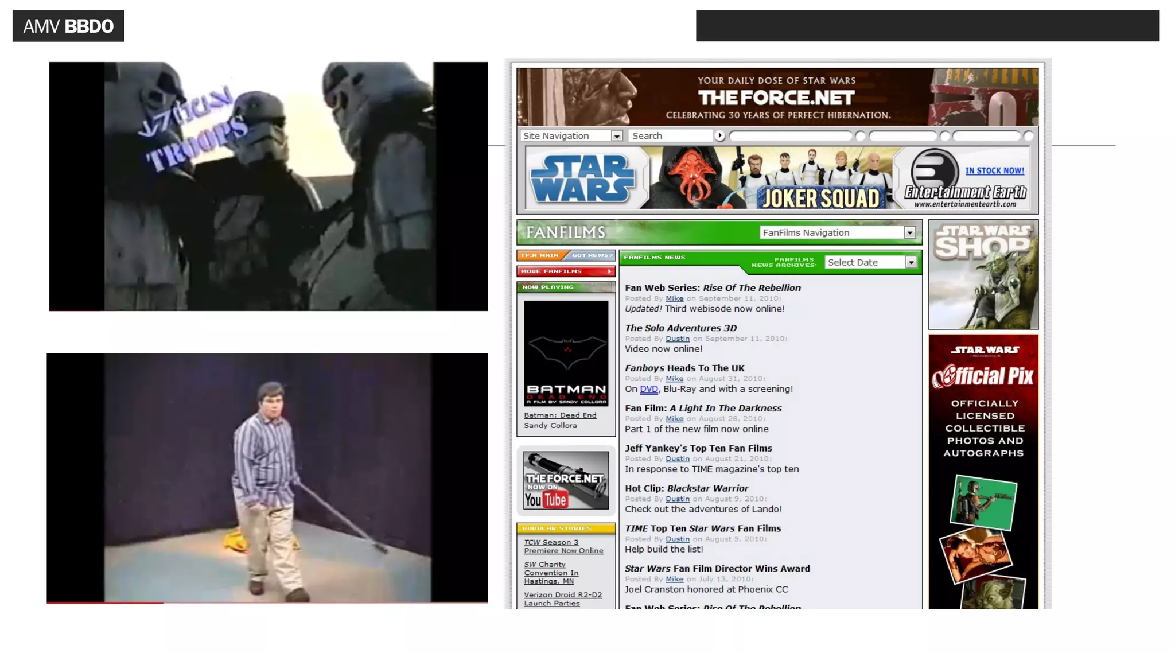Click the first round toolbar button

[x=859, y=136]
